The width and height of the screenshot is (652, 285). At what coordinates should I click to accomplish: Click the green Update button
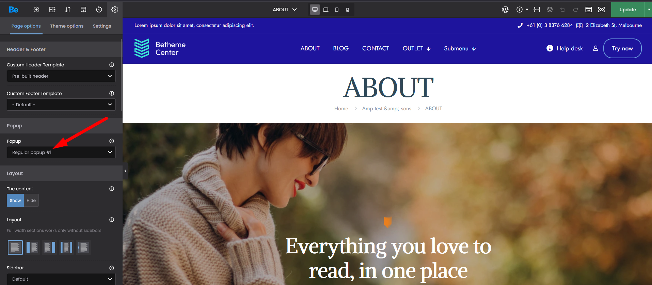tap(627, 10)
